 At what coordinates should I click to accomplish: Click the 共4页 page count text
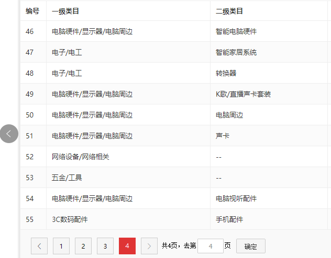[x=169, y=245]
